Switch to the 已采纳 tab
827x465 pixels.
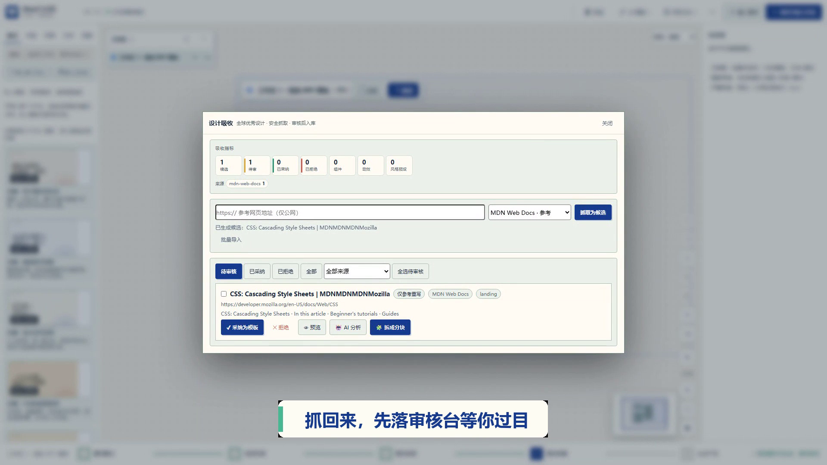(257, 271)
